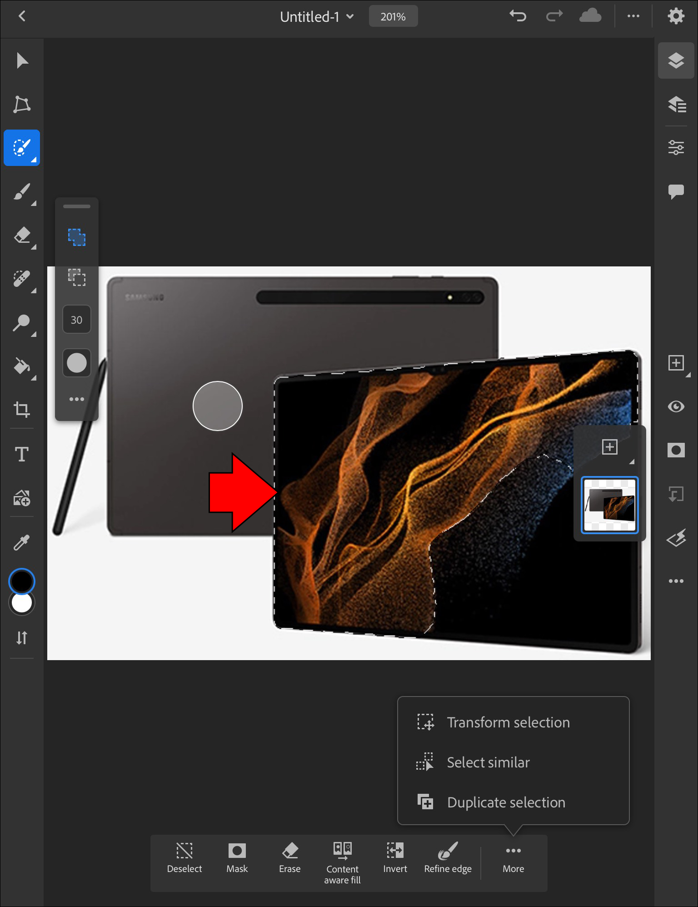Toggle compact layer view

(x=676, y=60)
